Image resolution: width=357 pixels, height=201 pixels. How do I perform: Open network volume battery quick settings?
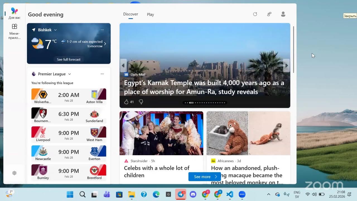(x=315, y=194)
